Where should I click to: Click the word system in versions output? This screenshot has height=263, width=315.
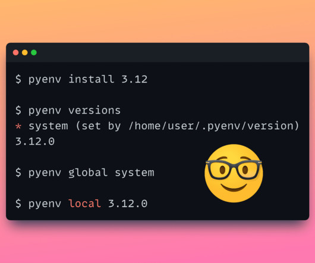coord(48,127)
